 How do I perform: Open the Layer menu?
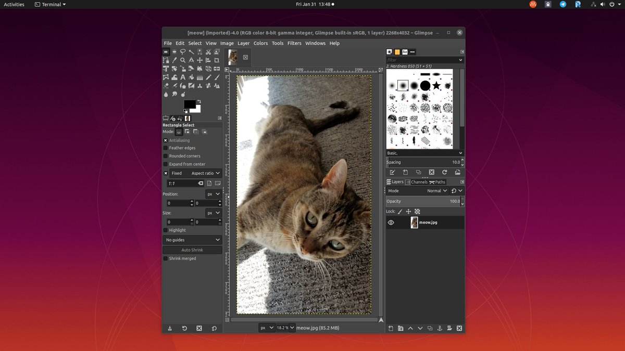(243, 43)
